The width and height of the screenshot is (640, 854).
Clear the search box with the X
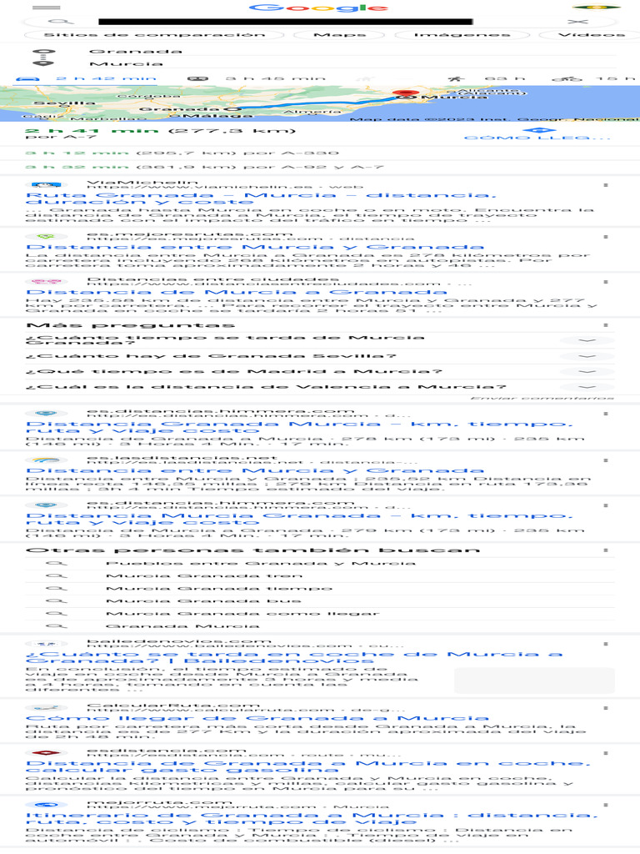click(x=577, y=22)
